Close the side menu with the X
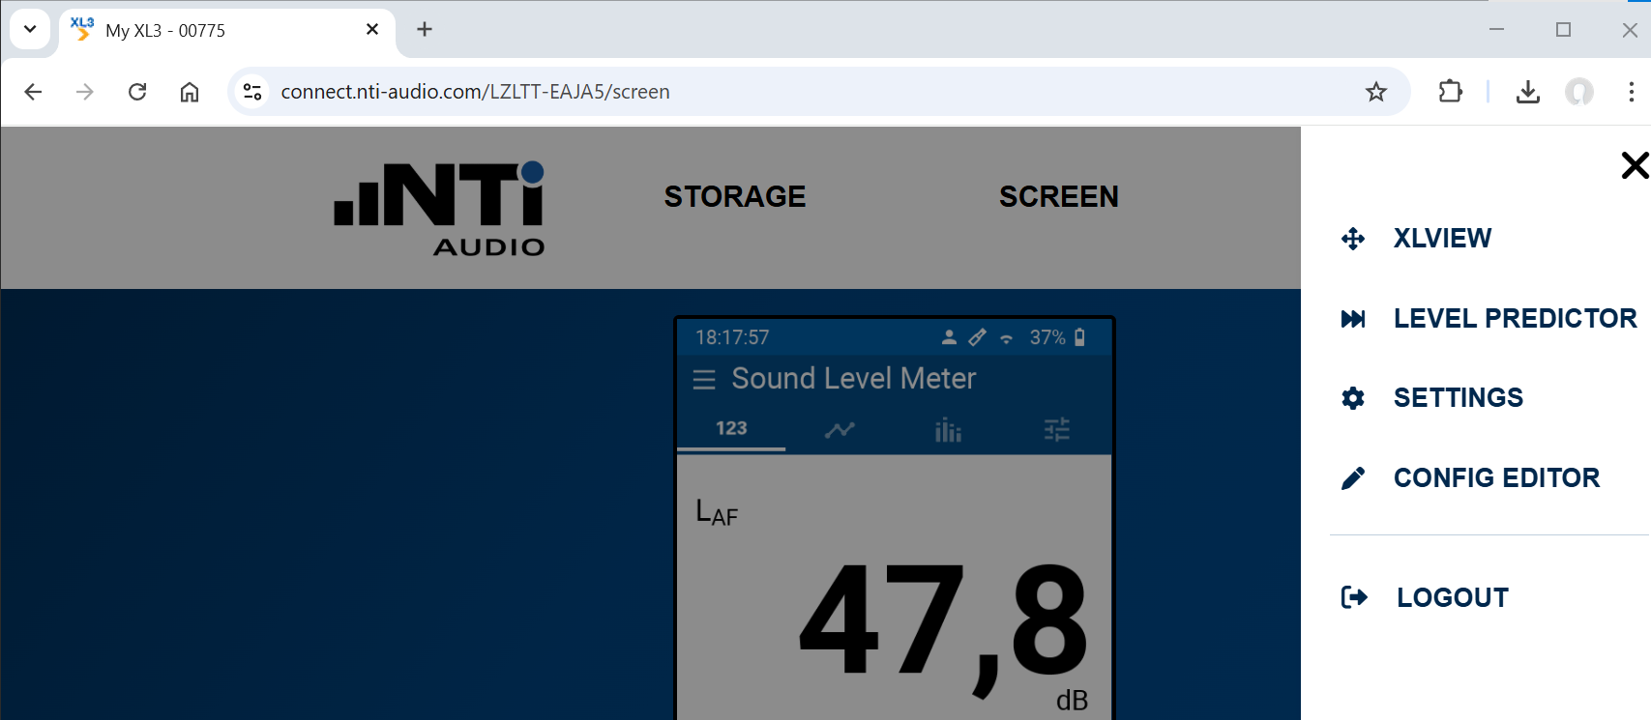Image resolution: width=1651 pixels, height=720 pixels. [x=1634, y=165]
